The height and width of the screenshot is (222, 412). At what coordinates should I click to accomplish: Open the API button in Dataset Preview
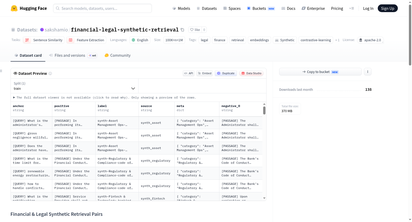tap(188, 73)
